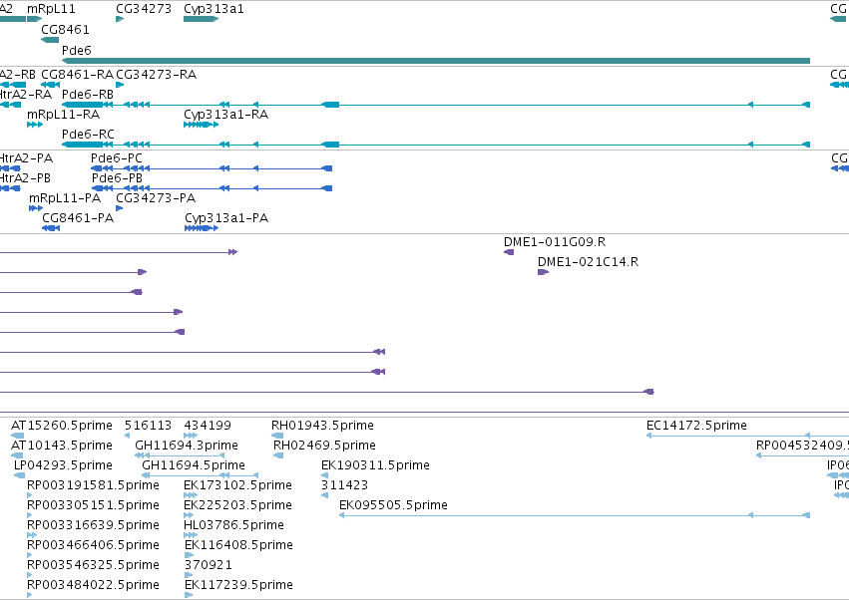Select the GH11694.3prime label
Screen dimensions: 849x600
[x=187, y=446]
